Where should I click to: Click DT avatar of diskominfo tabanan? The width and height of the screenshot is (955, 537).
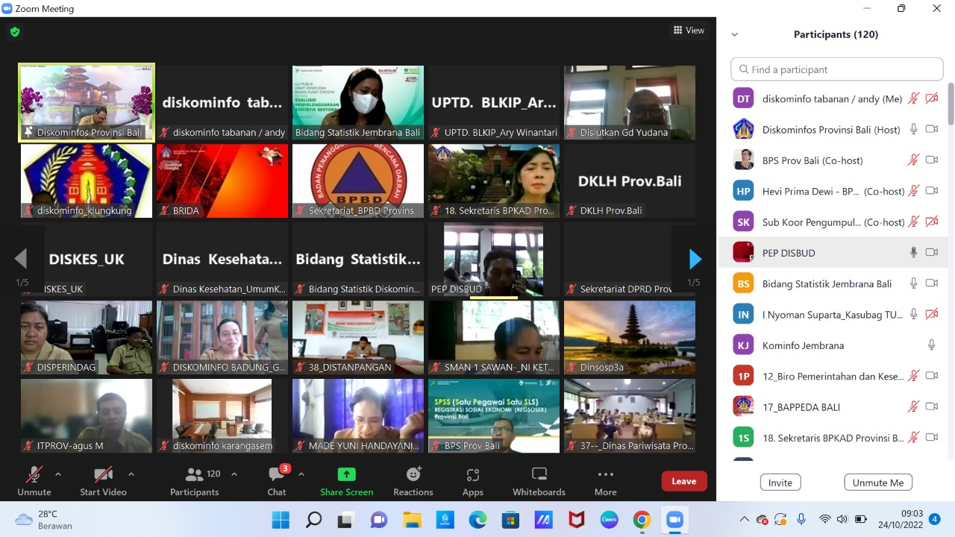(x=743, y=98)
